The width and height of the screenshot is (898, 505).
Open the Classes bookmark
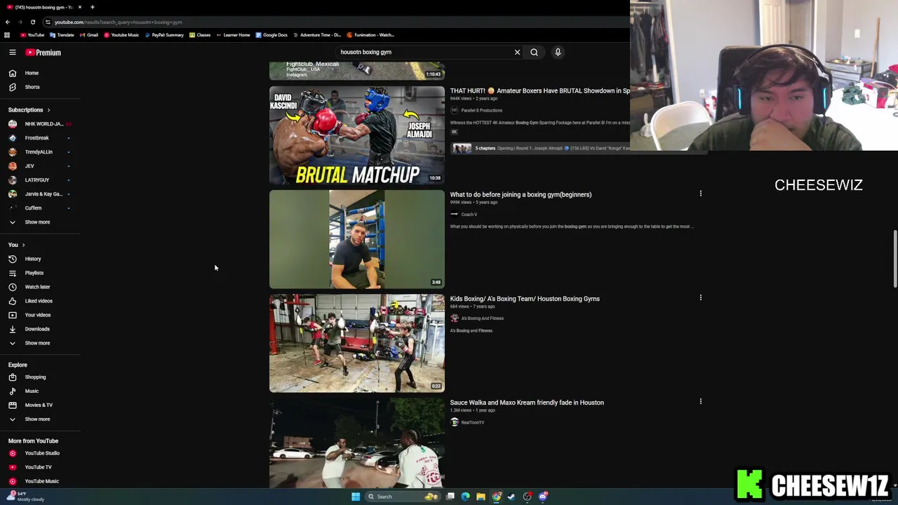point(200,35)
